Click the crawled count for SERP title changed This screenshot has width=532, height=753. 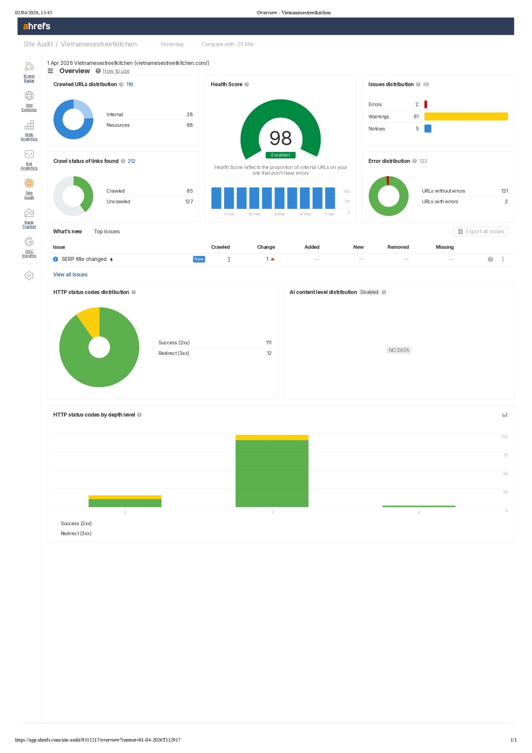click(x=229, y=259)
